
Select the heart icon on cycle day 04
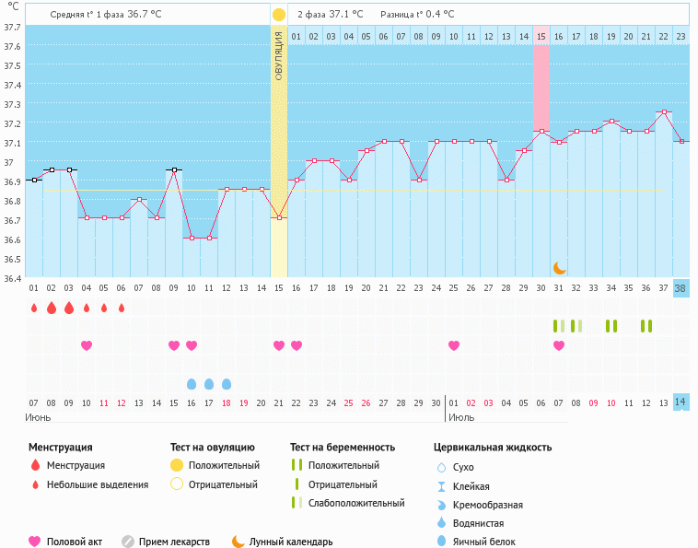click(x=87, y=345)
